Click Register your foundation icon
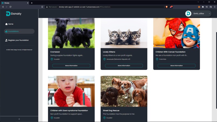This screenshot has height=122, width=217. coord(6,40)
